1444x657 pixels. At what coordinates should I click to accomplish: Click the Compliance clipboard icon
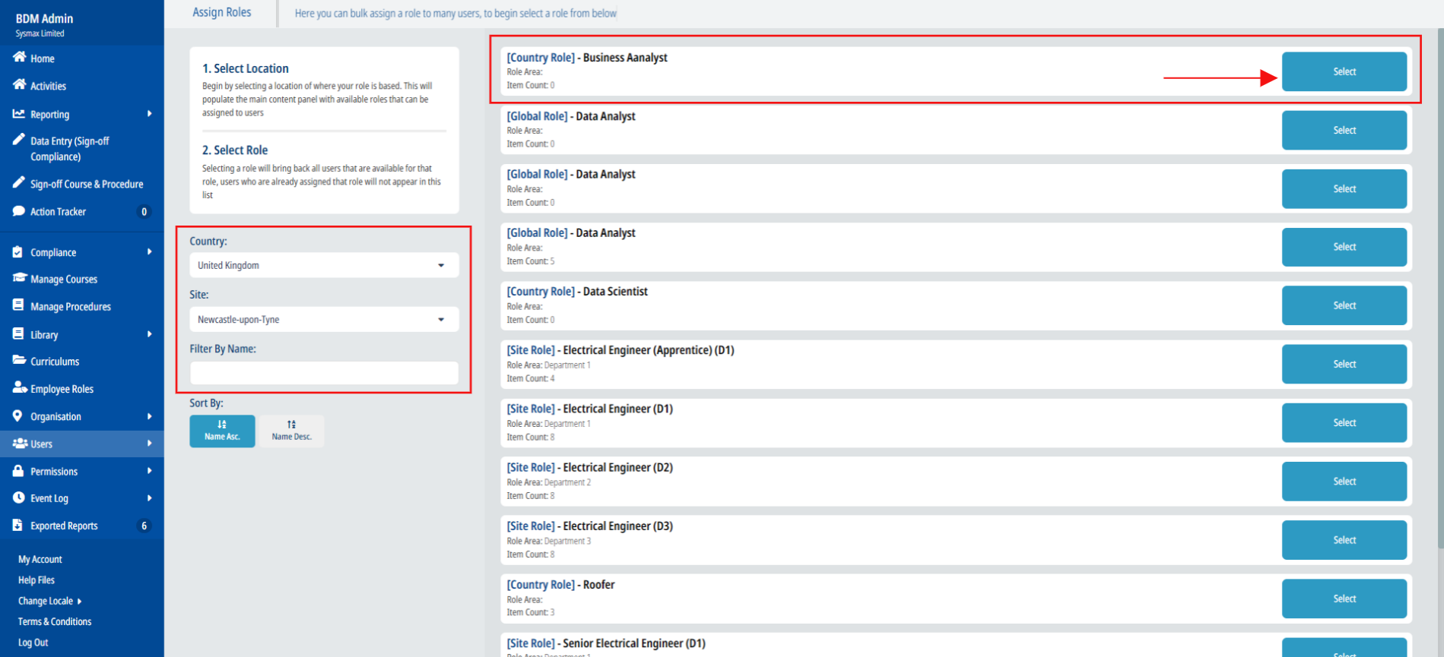(x=17, y=251)
